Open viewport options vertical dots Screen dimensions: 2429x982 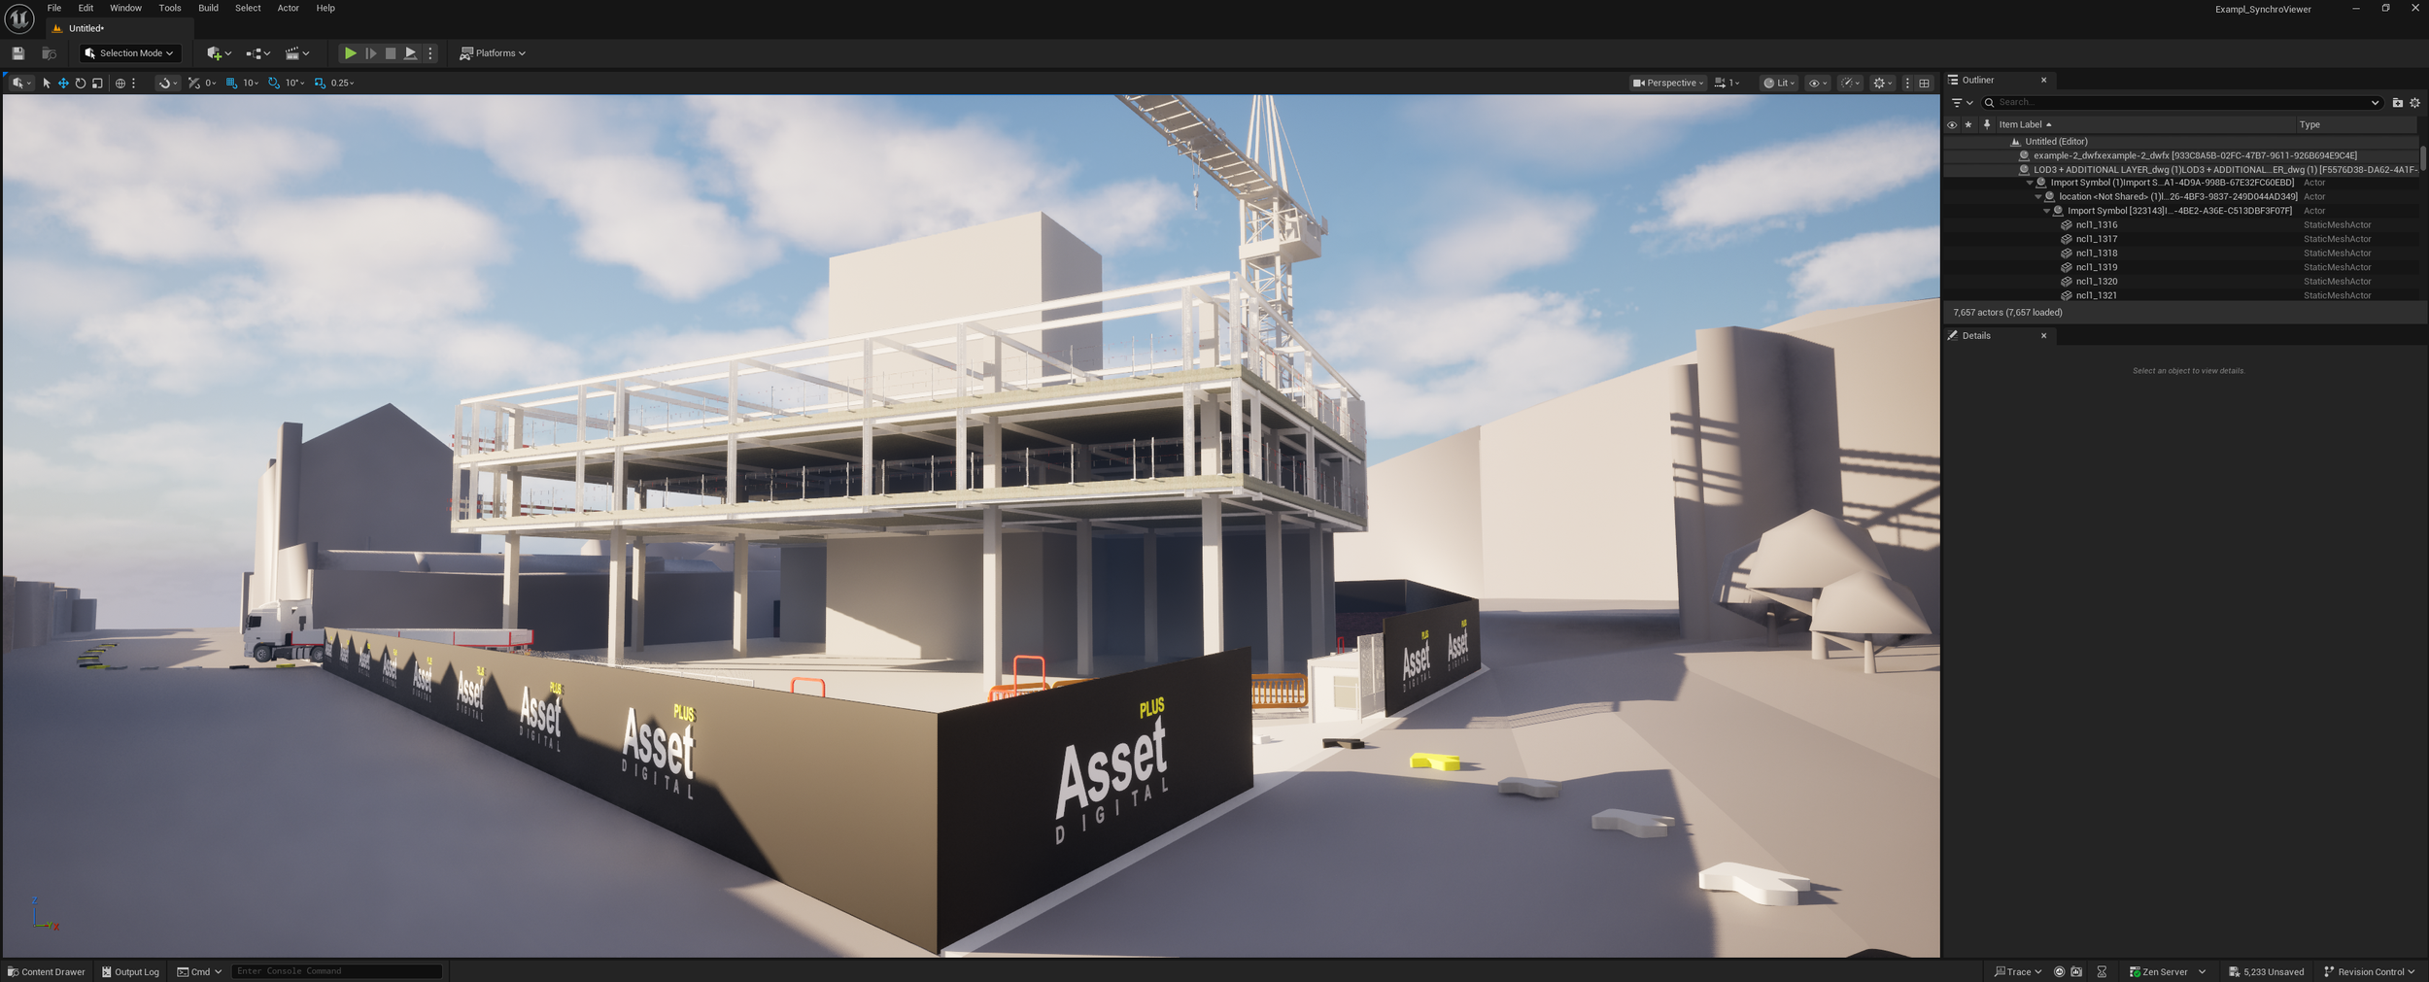pos(1907,84)
